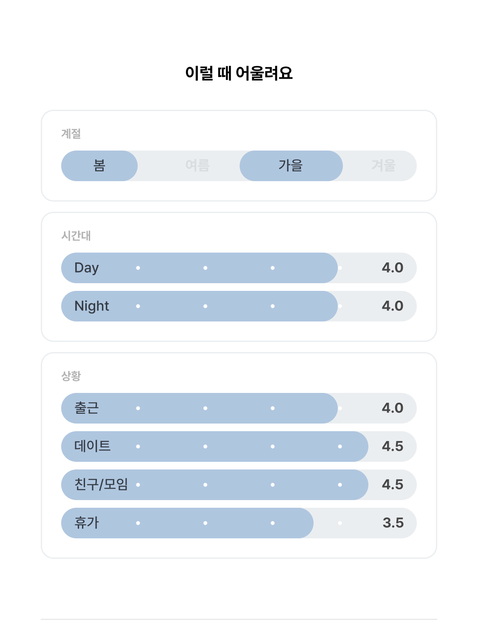Click the 시간대 section label
The image size is (478, 620).
click(x=76, y=236)
